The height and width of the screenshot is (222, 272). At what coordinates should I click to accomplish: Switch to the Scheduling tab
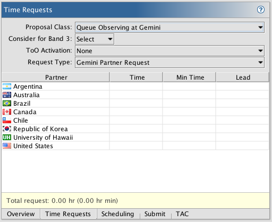pos(117,214)
